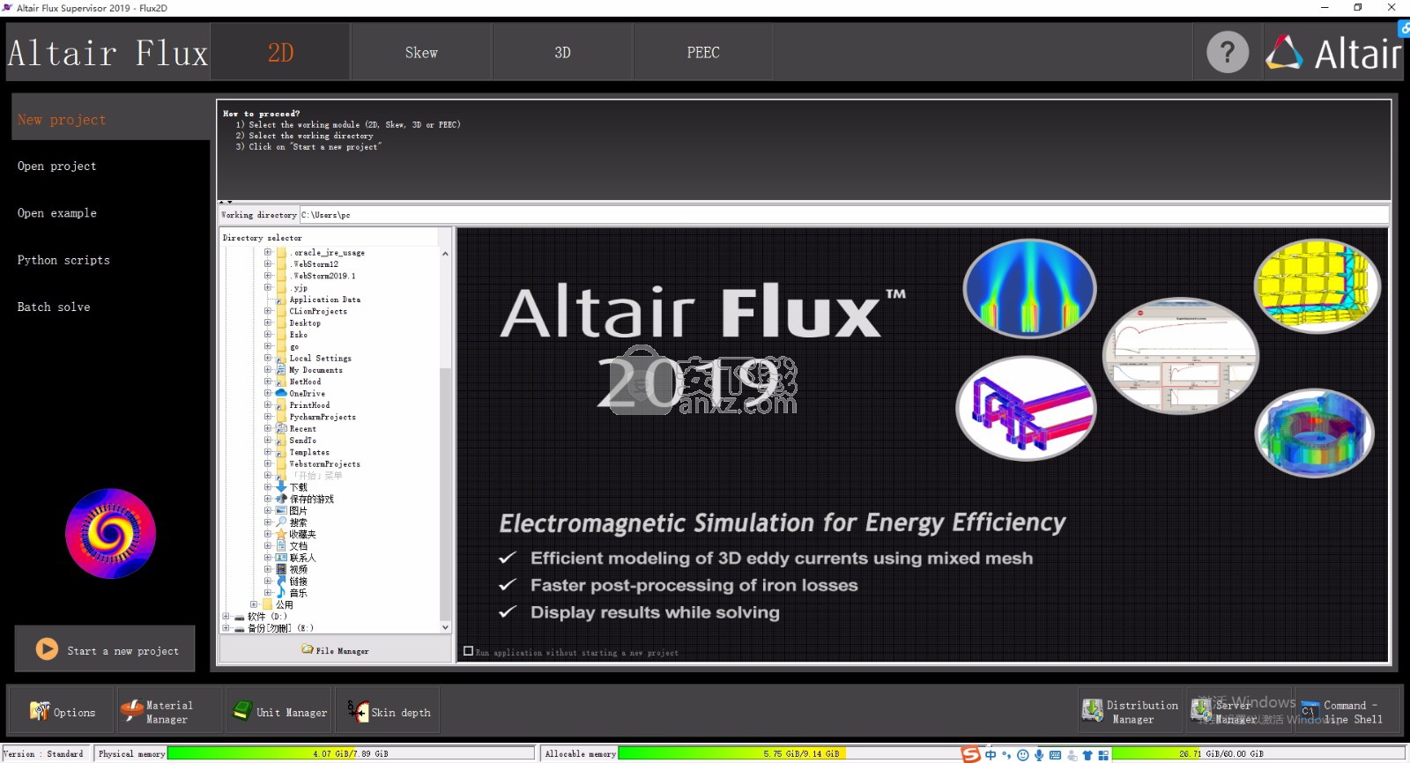The width and height of the screenshot is (1410, 763).
Task: Click the play icon on Start a new project
Action: [x=47, y=649]
